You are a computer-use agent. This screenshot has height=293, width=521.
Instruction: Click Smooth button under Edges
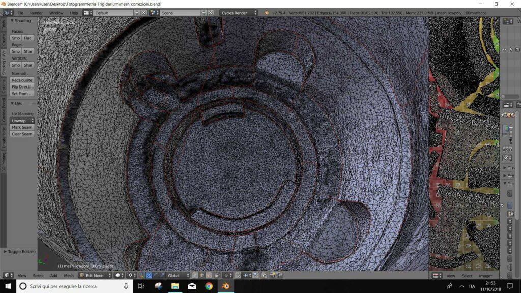[x=16, y=51]
